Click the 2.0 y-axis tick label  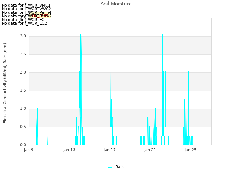tap(23, 72)
